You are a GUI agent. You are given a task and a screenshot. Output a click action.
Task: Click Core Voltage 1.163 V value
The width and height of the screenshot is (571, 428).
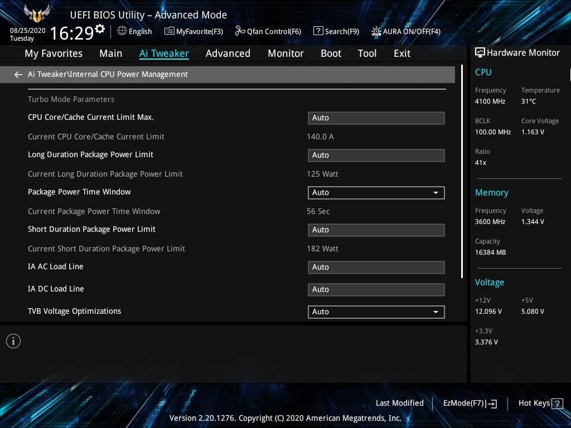pos(533,132)
